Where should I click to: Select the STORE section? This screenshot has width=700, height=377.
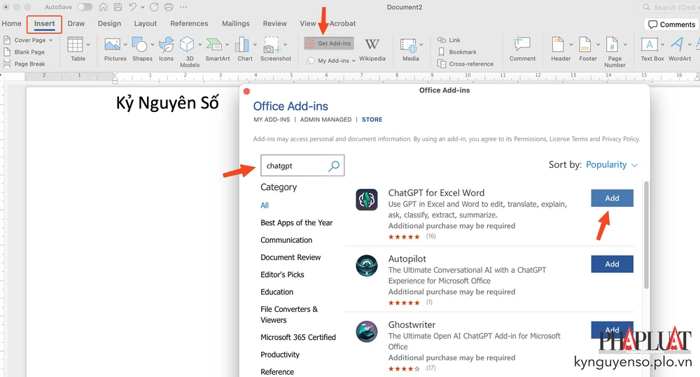(x=372, y=120)
